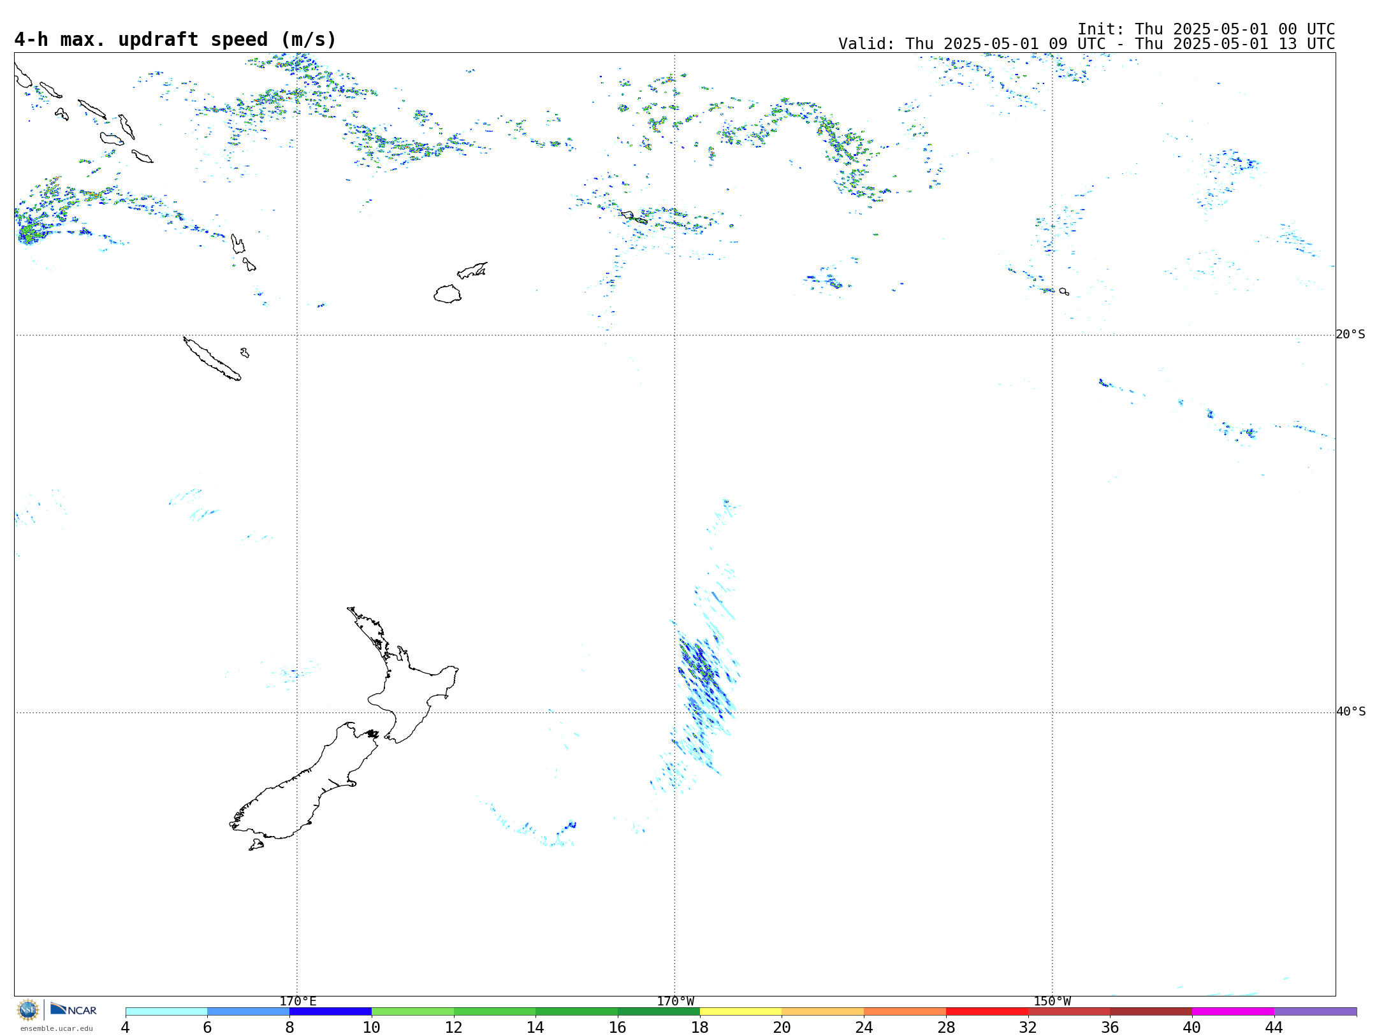
Task: Click the NSF logo
Action: click(28, 1010)
